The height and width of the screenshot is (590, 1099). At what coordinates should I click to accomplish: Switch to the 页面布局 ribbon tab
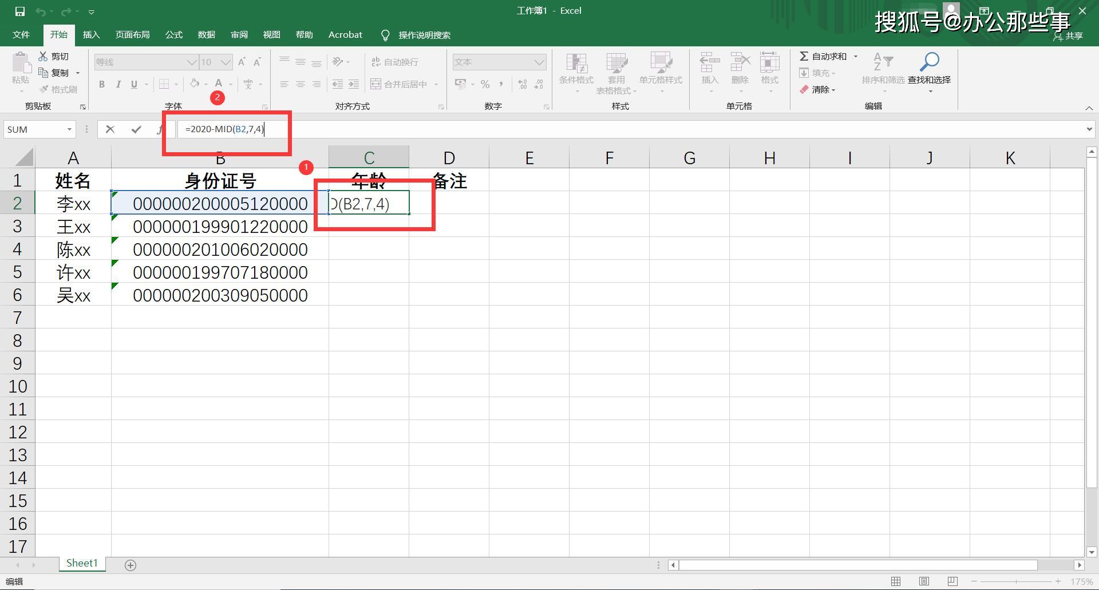pyautogui.click(x=132, y=35)
